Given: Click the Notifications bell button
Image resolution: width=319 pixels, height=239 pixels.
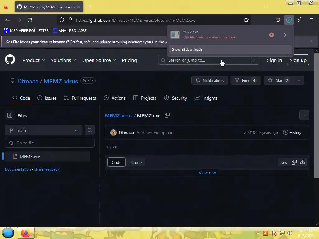Looking at the screenshot, I should (210, 81).
